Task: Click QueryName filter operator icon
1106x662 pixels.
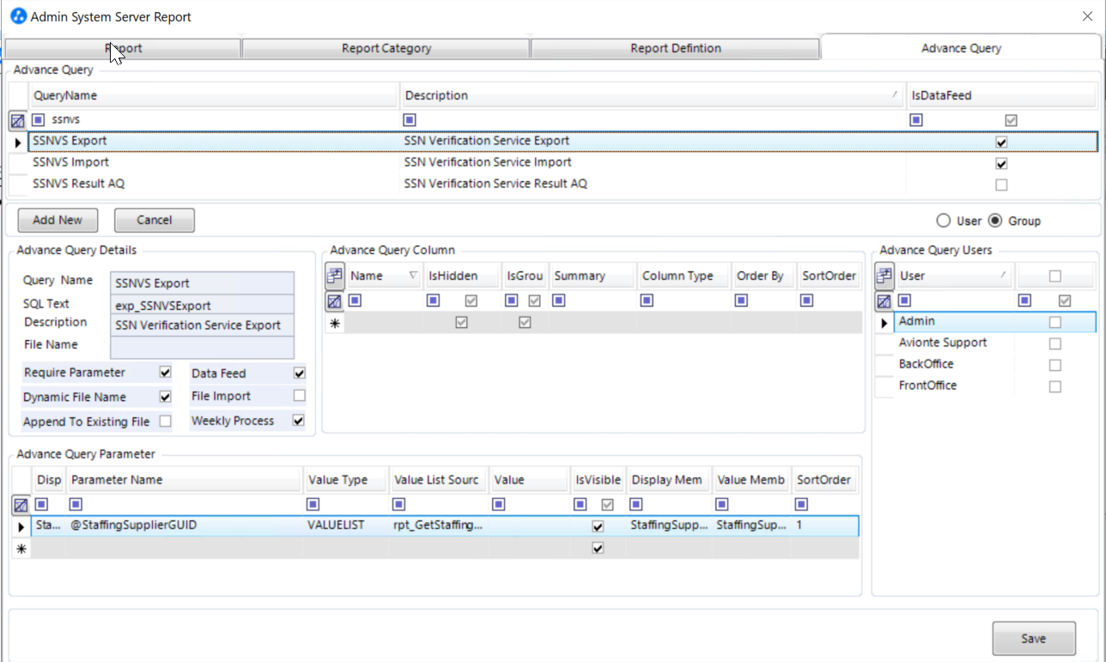Action: click(x=39, y=119)
